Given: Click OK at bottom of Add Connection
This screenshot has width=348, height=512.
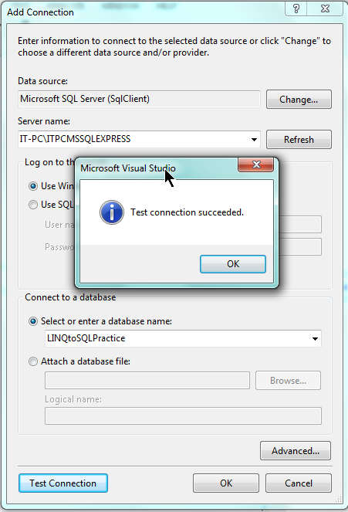Looking at the screenshot, I should coord(226,483).
